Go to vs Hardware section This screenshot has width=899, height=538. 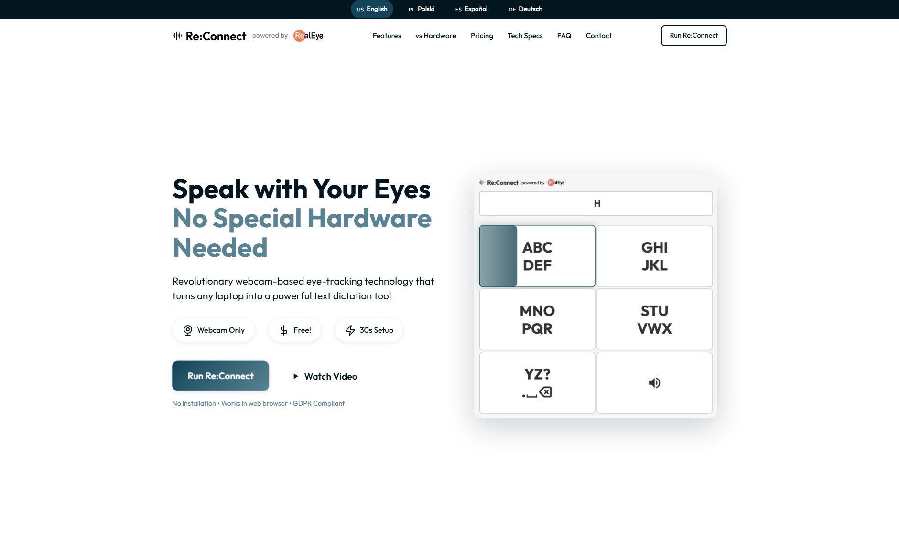click(436, 36)
